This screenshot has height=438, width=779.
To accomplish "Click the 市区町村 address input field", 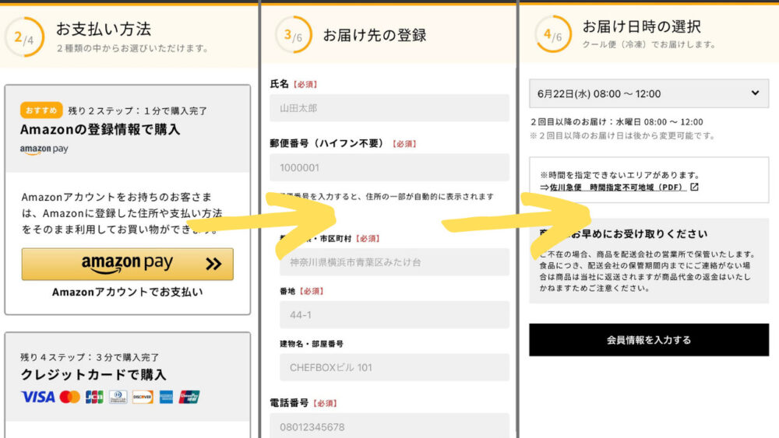I will pos(394,262).
